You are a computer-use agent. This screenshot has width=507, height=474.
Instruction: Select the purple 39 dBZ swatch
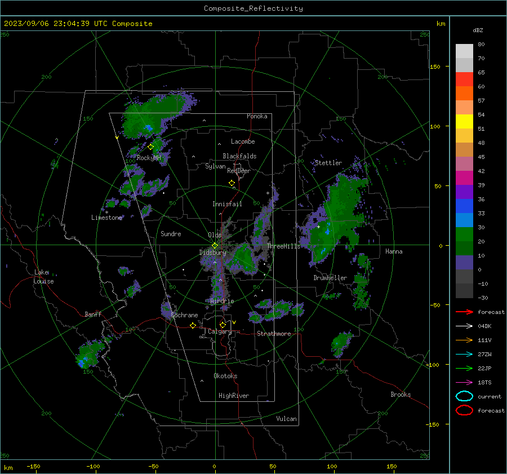coord(464,192)
